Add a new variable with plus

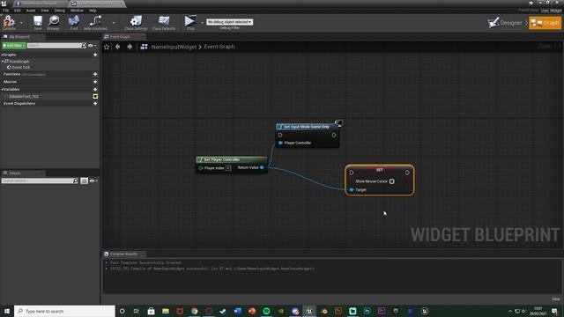(95, 89)
